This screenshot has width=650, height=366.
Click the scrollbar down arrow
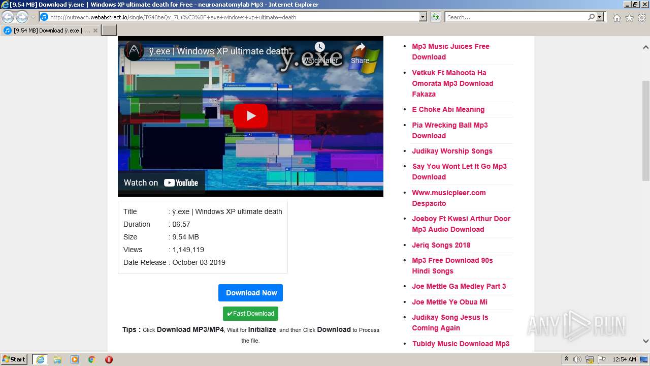[645, 341]
